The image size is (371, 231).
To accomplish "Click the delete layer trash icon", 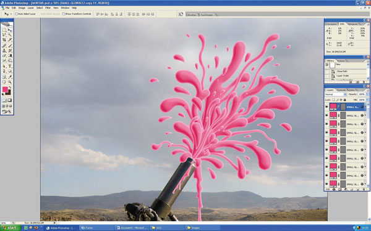I will (364, 189).
